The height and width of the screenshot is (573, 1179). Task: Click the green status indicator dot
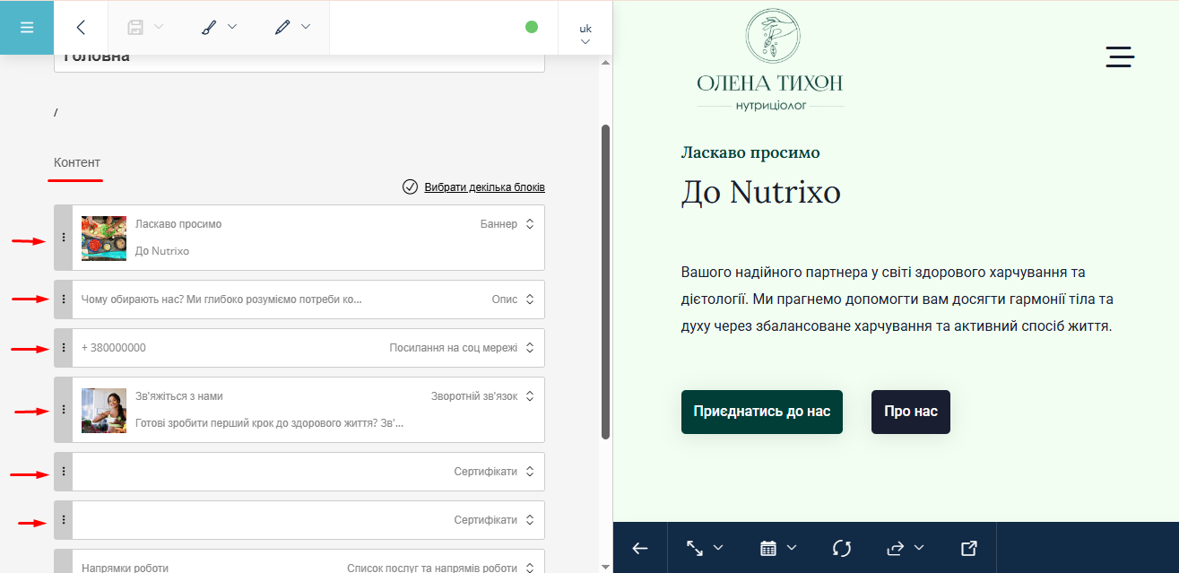[x=532, y=27]
